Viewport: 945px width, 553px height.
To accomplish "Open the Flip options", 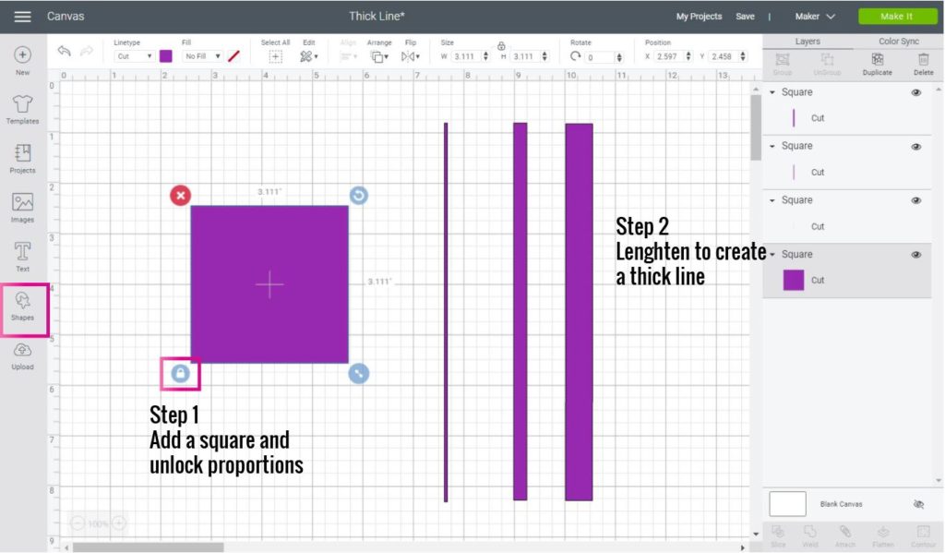I will (x=411, y=56).
